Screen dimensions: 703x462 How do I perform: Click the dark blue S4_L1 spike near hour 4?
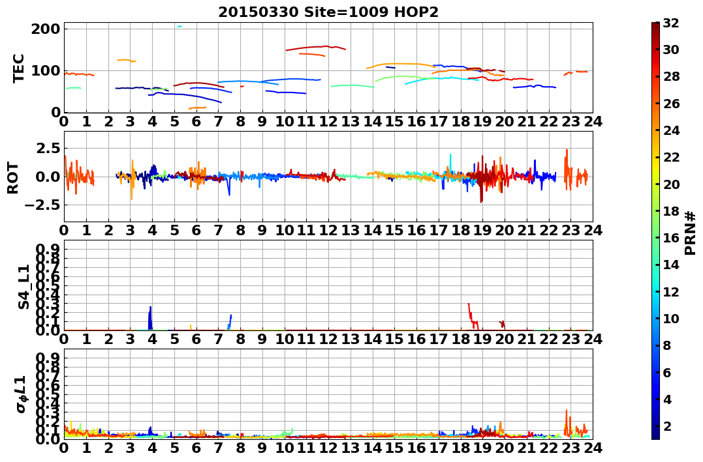150,319
